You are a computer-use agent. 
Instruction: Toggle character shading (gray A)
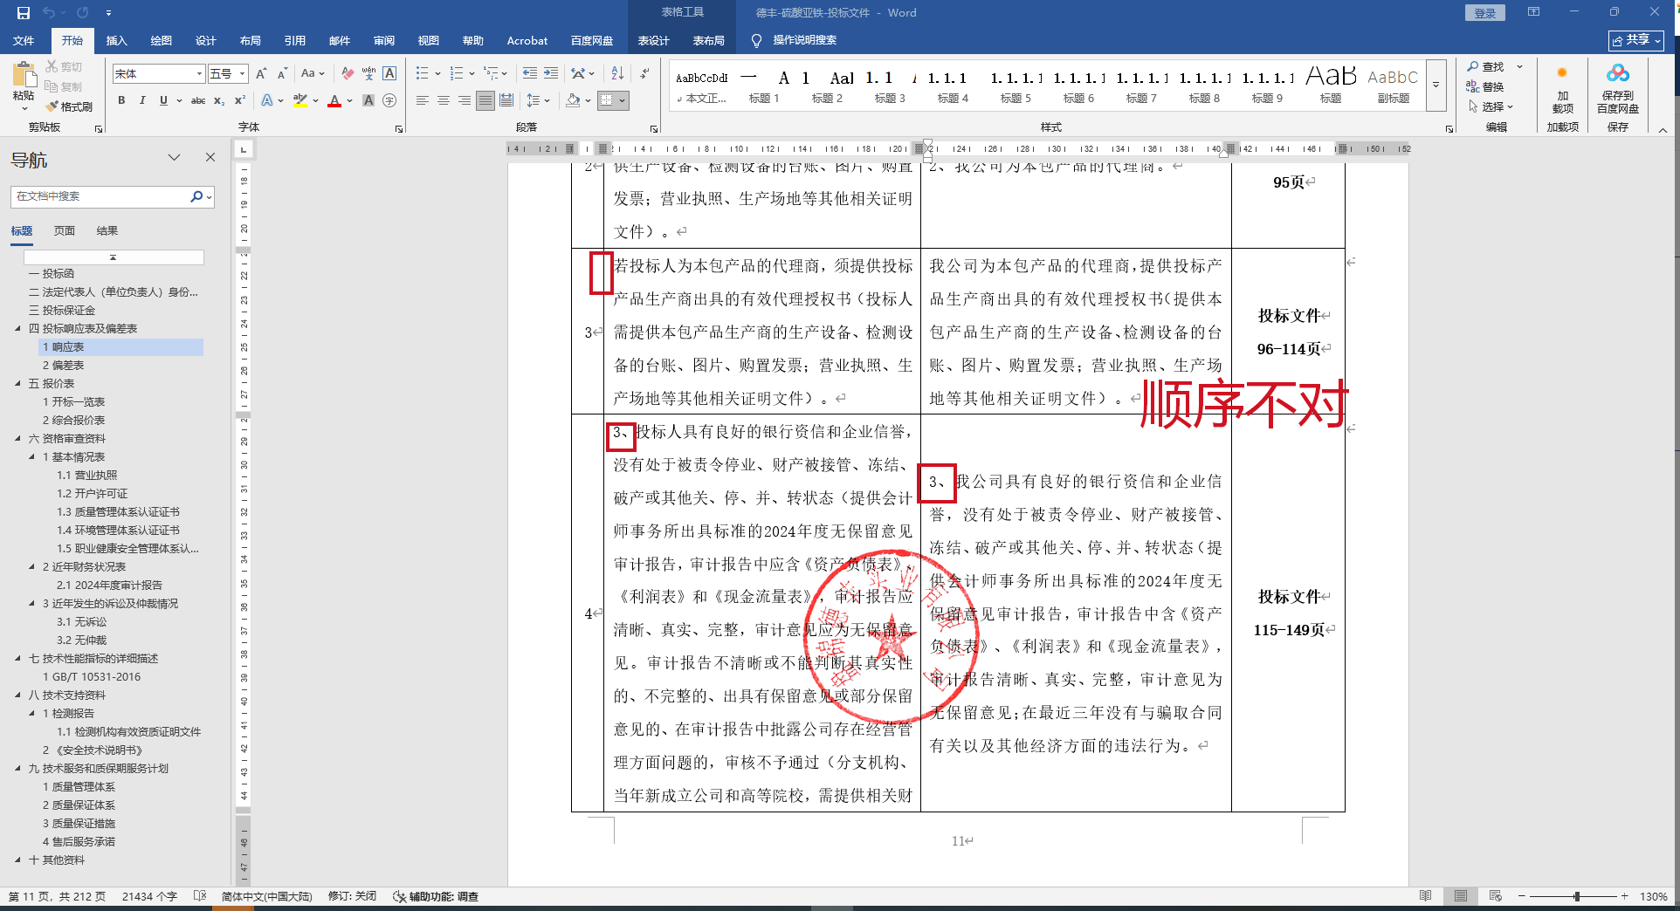pos(368,100)
